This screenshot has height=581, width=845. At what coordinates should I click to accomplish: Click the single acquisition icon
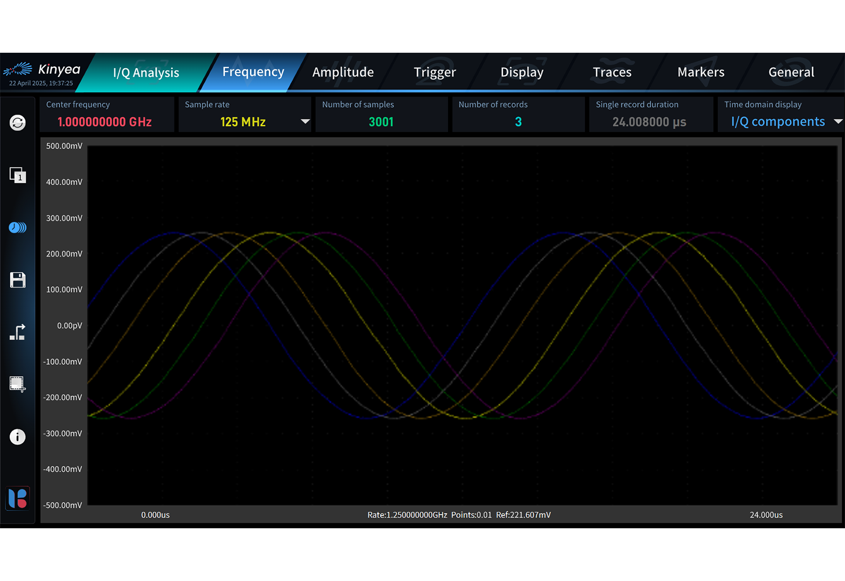coord(18,175)
